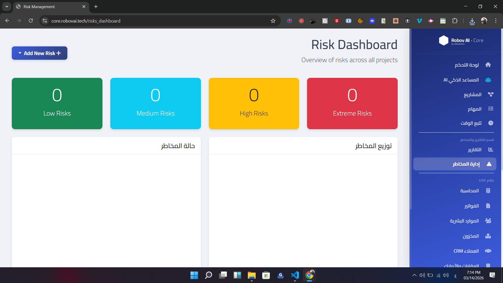The image size is (503, 283).
Task: Open CRM العملاء menu item
Action: [x=466, y=251]
